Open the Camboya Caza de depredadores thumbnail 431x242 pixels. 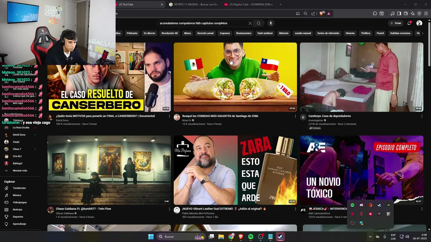click(x=362, y=77)
